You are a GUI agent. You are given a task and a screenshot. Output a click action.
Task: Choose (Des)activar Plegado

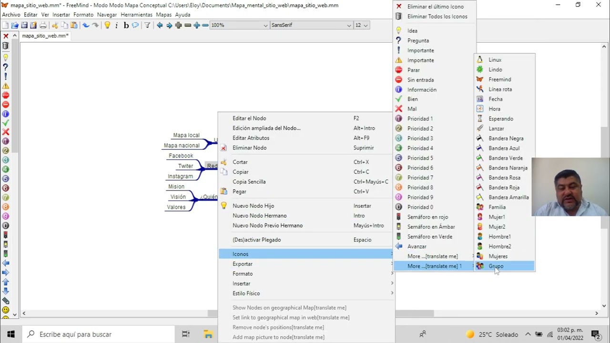[x=306, y=240]
